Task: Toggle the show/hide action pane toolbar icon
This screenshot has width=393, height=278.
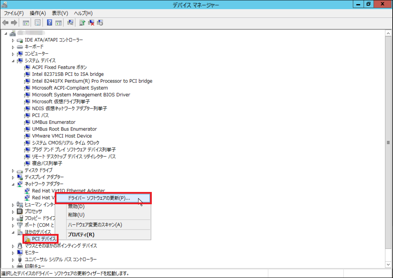Action: click(59, 23)
